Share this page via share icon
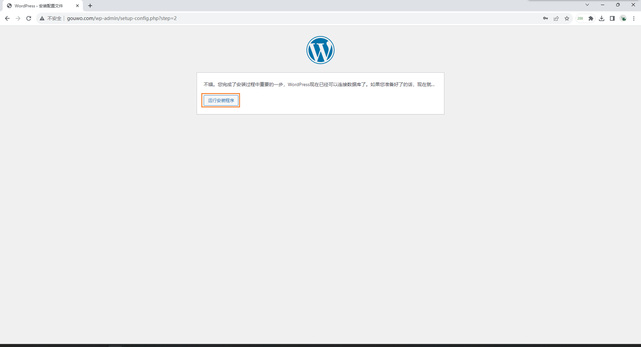Viewport: 641px width, 347px height. (x=556, y=18)
